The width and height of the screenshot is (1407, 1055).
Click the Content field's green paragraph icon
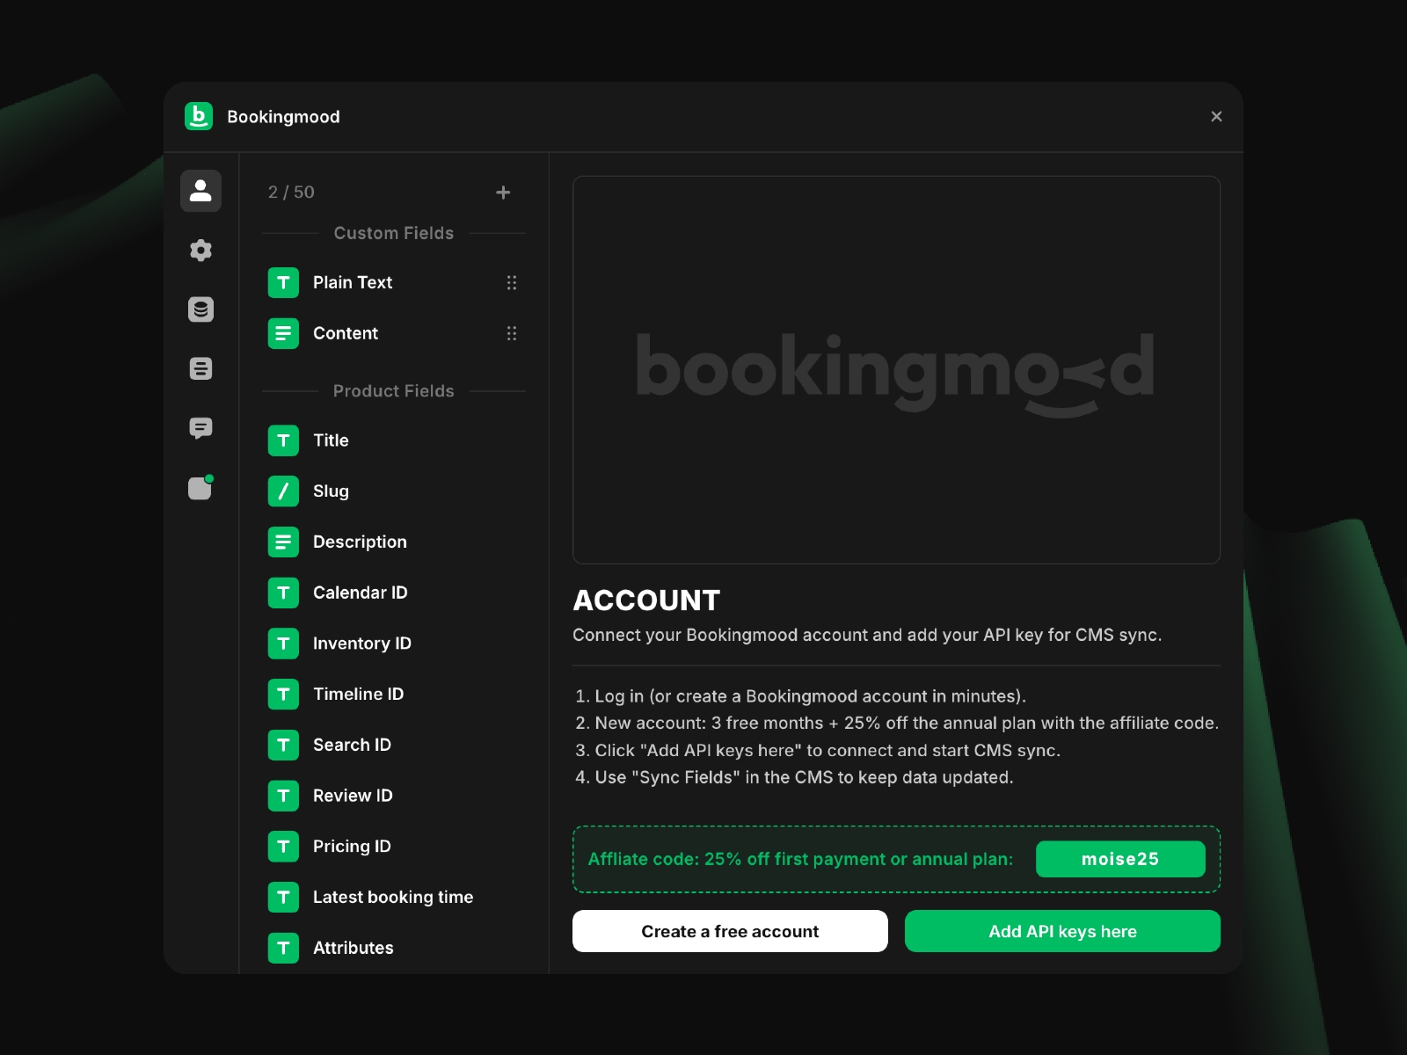283,333
